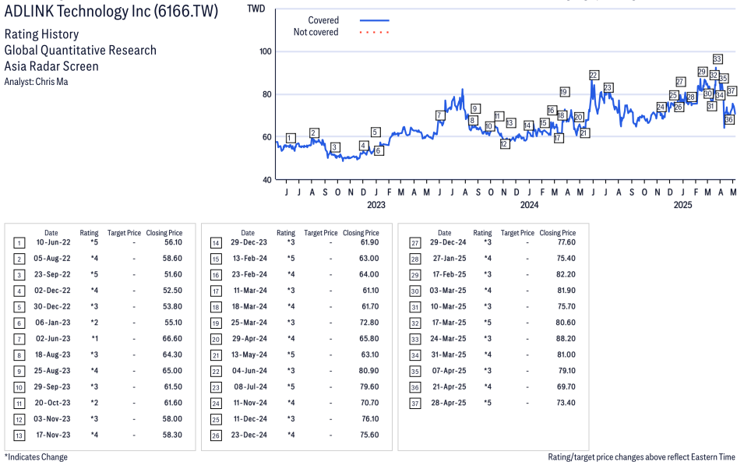
Task: Click the 73.40 closing price cell
Action: coord(566,403)
